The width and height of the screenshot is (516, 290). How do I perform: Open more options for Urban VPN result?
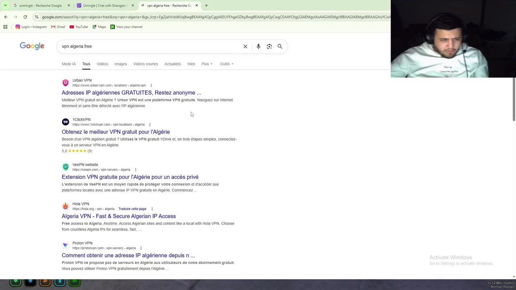pos(151,85)
